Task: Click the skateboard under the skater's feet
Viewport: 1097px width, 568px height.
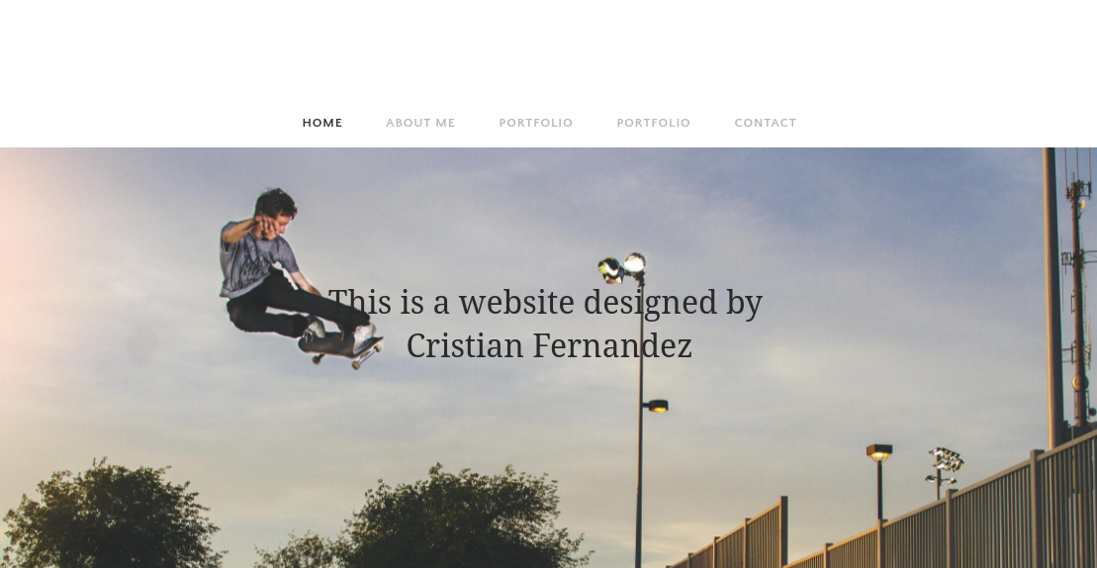Action: (340, 349)
